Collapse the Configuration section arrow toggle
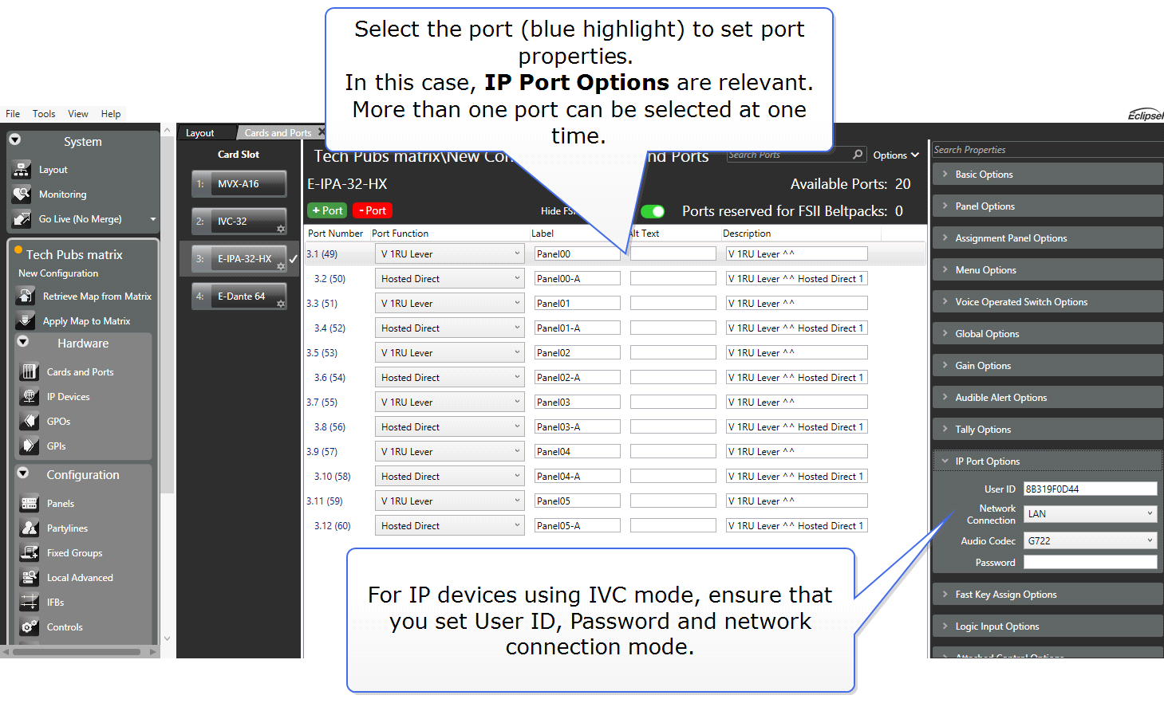Screen dimensions: 1164x703 click(23, 473)
